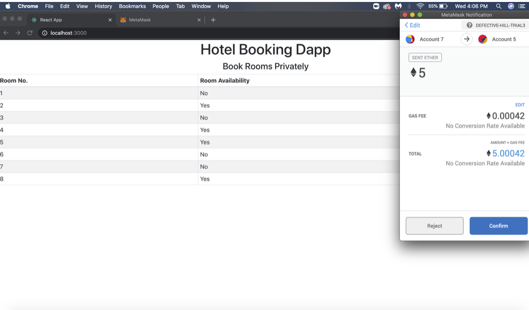Click the Ethereum diamond beside amount 5

click(x=410, y=72)
